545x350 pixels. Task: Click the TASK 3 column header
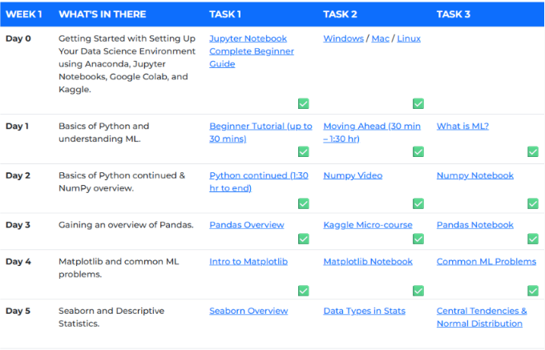(454, 14)
